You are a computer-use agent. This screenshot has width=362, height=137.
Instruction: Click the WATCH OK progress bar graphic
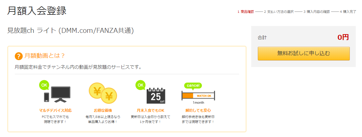[x=198, y=96]
